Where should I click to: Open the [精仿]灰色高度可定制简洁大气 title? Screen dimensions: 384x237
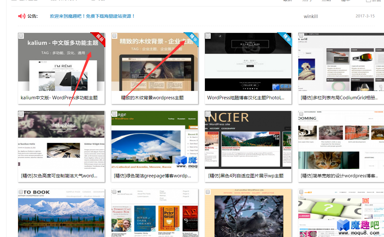[x=59, y=176]
